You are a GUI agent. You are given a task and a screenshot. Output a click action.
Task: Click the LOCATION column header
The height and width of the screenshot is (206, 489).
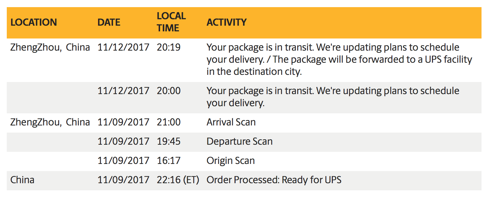click(34, 22)
